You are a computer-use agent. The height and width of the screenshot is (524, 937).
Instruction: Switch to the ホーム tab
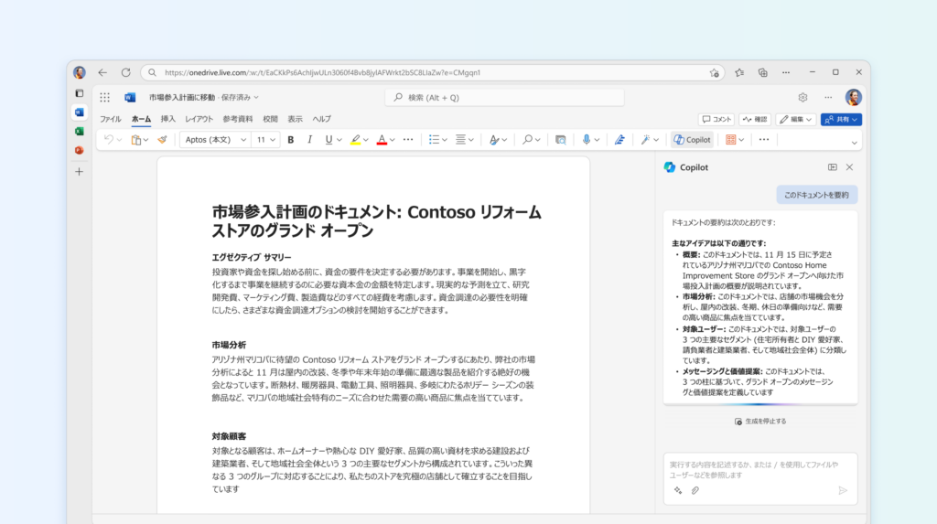(142, 120)
